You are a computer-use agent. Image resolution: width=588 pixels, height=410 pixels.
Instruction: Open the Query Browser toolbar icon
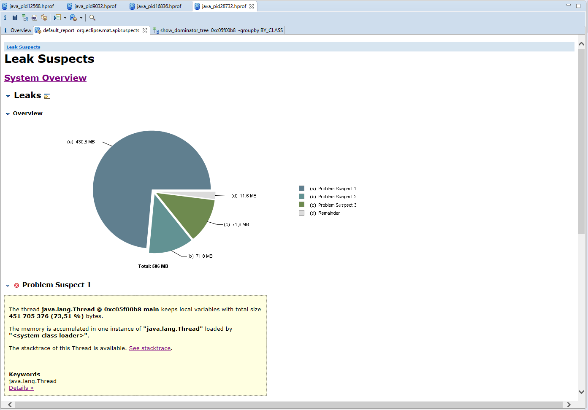[73, 18]
